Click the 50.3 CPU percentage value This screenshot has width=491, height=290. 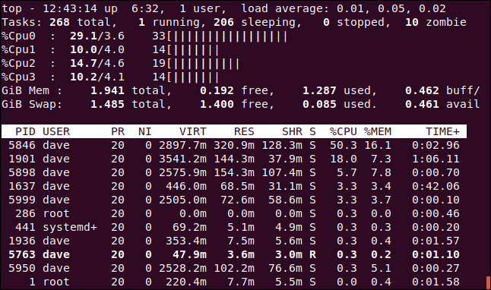point(344,145)
